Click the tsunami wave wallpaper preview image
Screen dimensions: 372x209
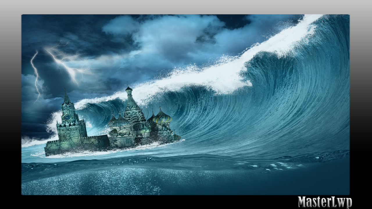(x=185, y=105)
